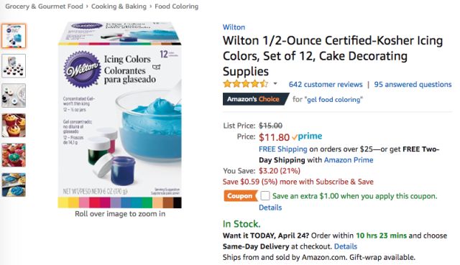Select the red and teal cupcakes thumbnail

click(14, 155)
